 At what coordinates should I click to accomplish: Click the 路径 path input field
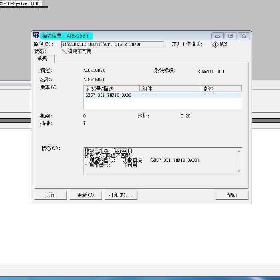(112, 44)
